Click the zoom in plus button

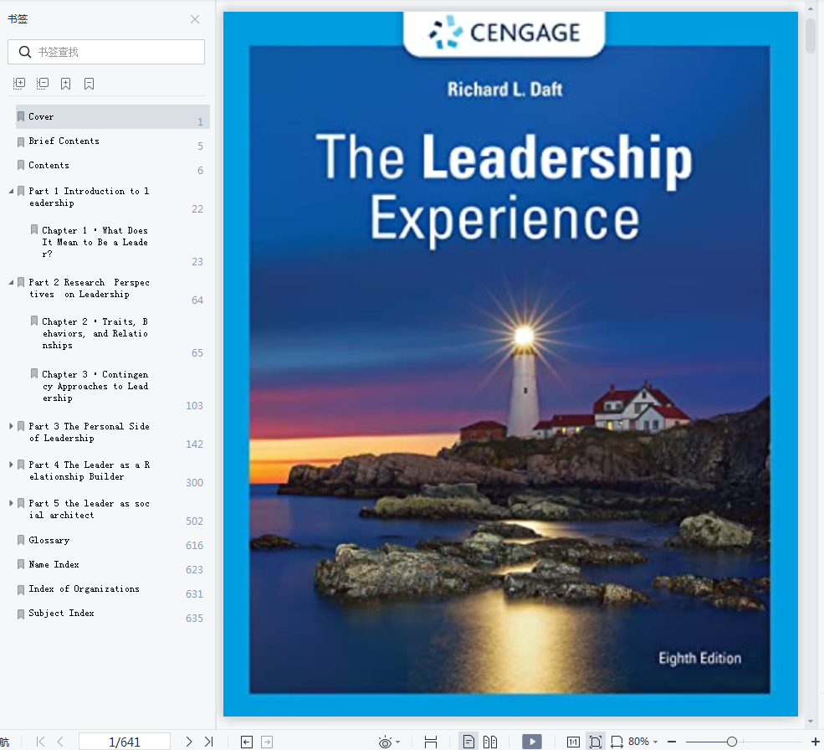tap(816, 742)
